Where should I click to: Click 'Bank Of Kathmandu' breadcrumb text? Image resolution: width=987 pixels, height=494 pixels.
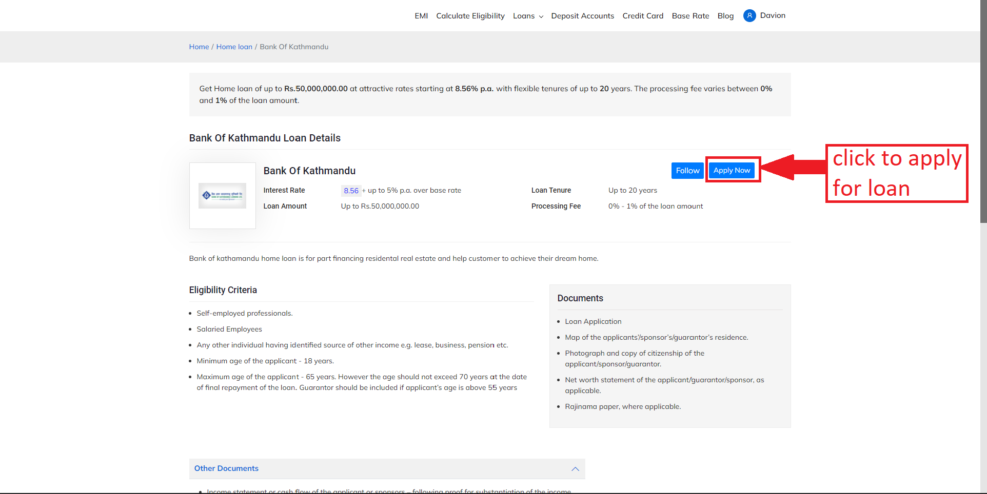click(x=294, y=47)
